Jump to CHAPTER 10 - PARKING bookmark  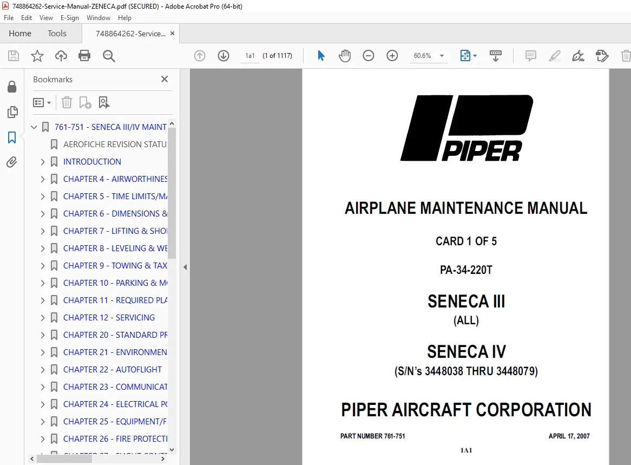pos(115,283)
